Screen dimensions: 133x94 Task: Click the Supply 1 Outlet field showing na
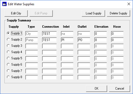click(x=84, y=33)
